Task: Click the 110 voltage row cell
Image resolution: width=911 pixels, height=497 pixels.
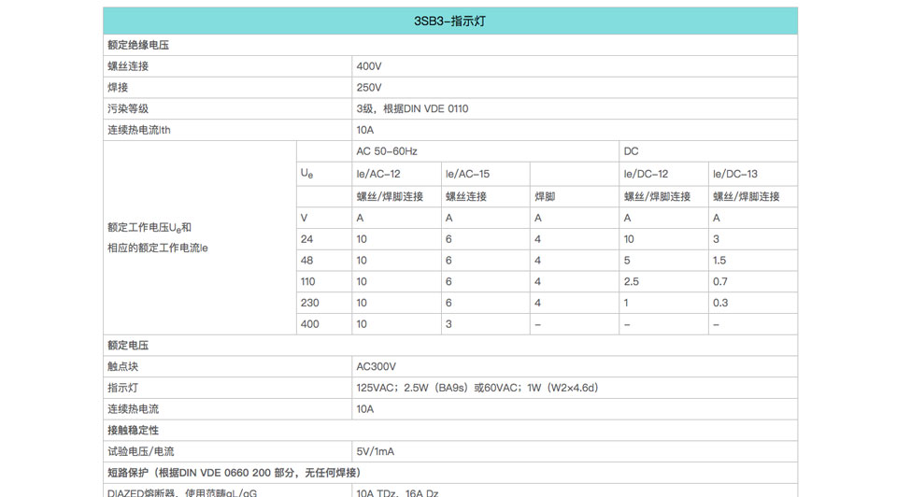Action: pos(308,281)
